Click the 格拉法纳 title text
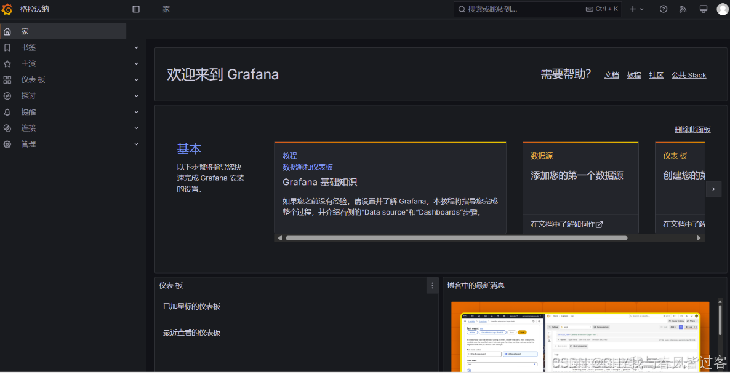Image resolution: width=730 pixels, height=375 pixels. coord(33,9)
